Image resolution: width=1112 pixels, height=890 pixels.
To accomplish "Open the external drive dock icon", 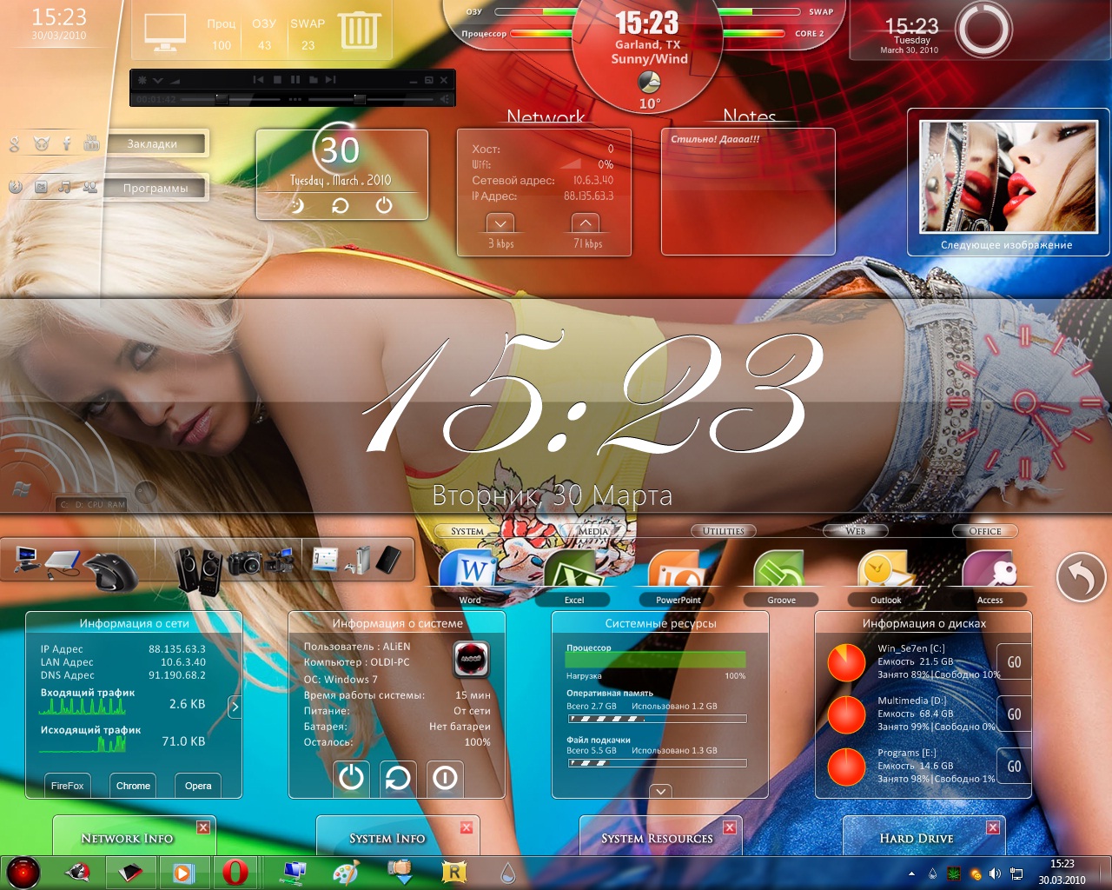I will [64, 563].
